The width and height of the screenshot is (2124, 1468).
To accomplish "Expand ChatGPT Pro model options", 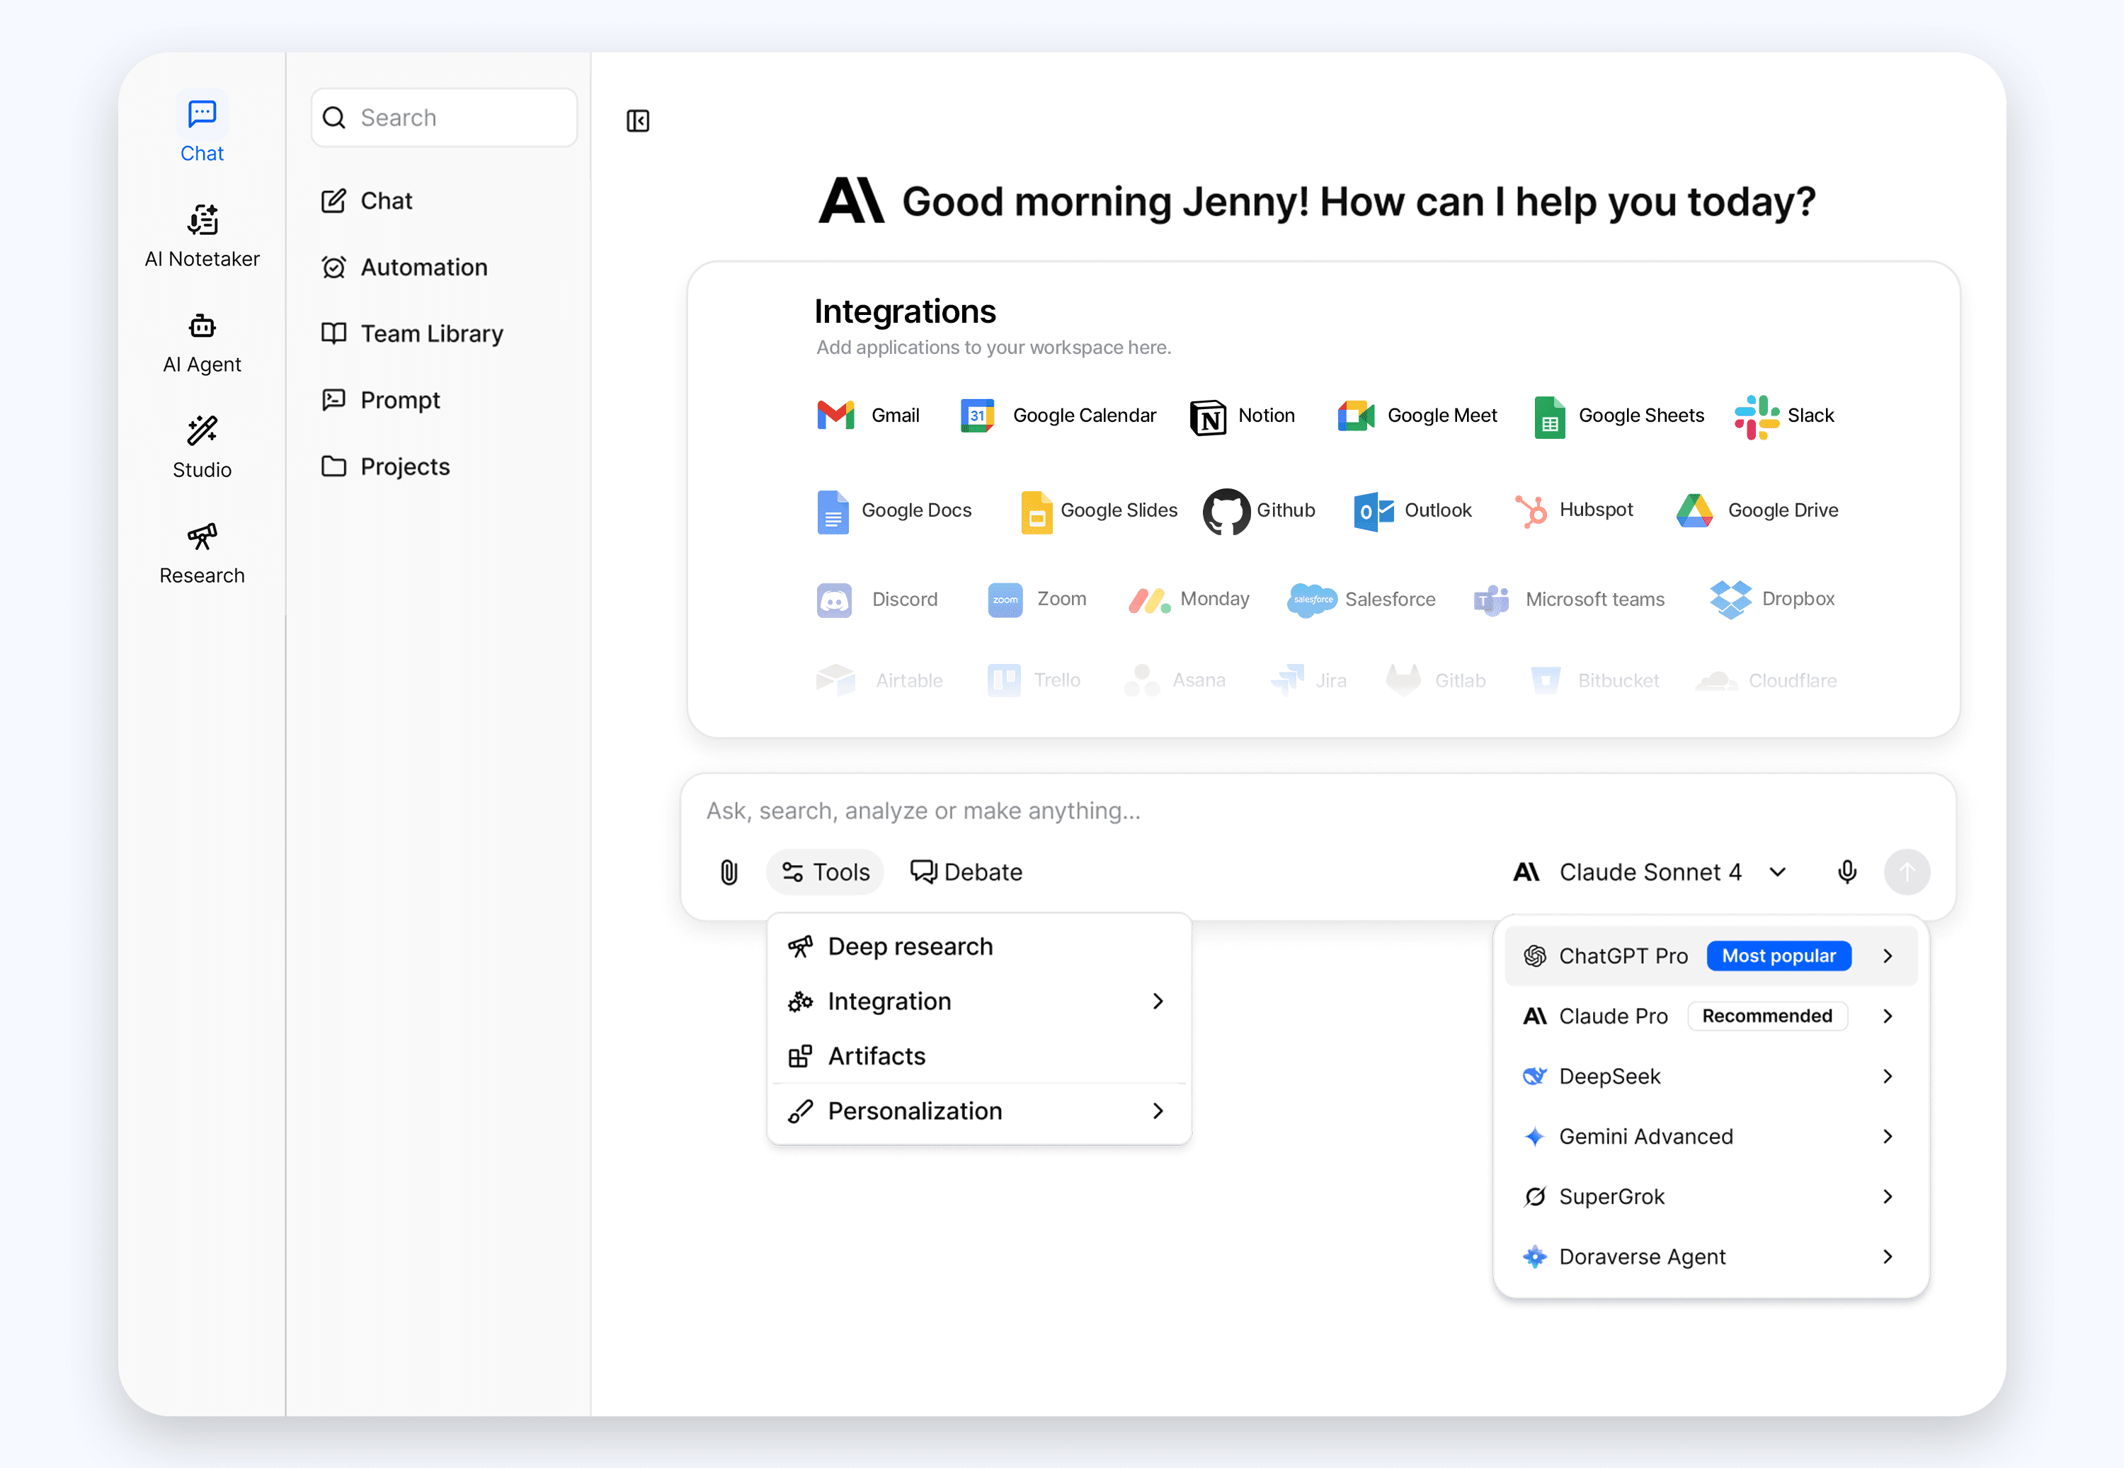I will point(1887,956).
